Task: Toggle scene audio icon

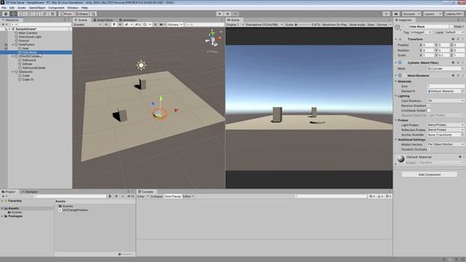Action: click(x=120, y=25)
